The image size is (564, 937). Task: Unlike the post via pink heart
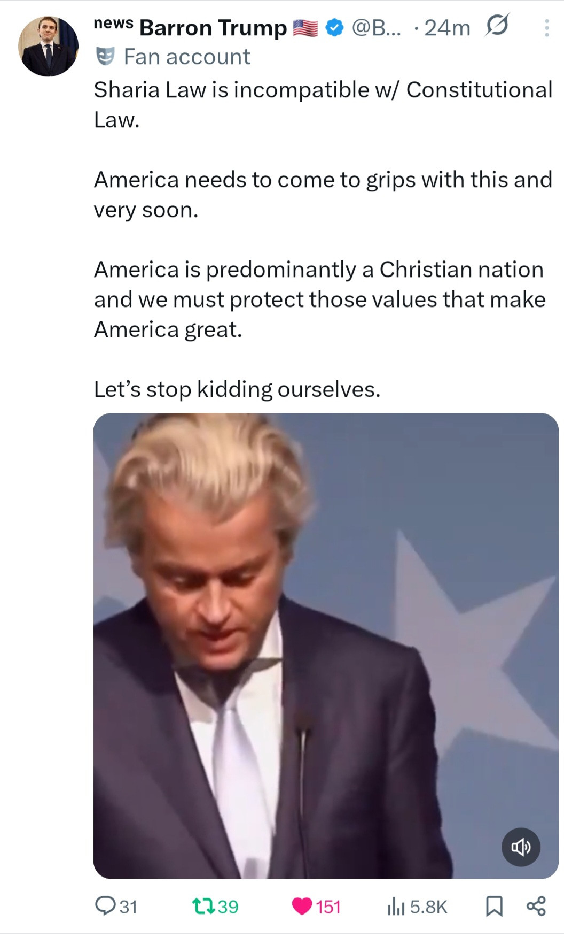pyautogui.click(x=302, y=906)
